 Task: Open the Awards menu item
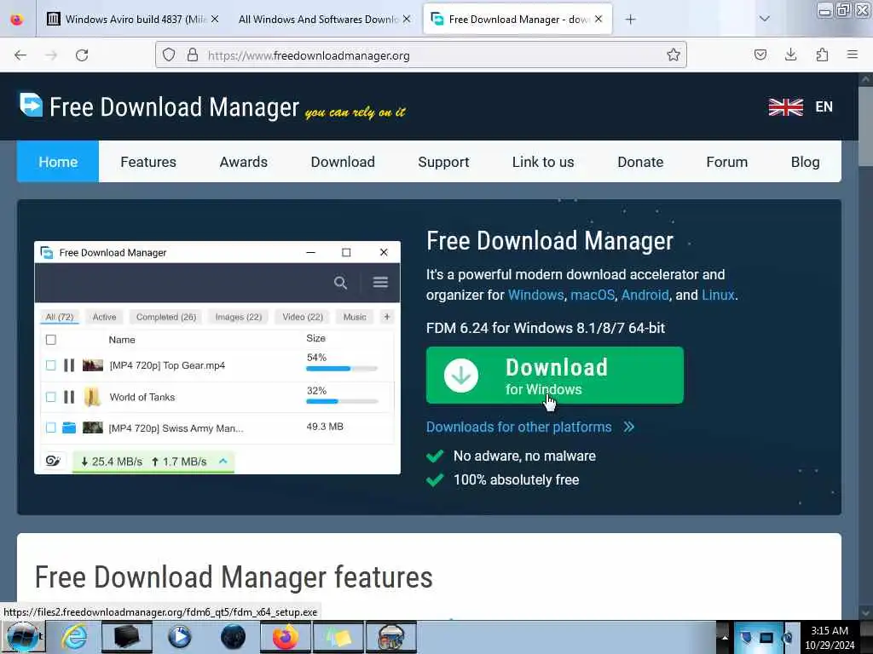tap(243, 162)
